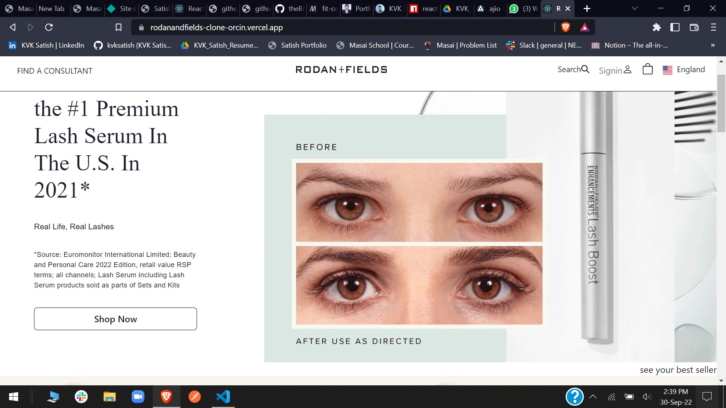The height and width of the screenshot is (408, 726).
Task: Close the active R tab
Action: pos(568,8)
